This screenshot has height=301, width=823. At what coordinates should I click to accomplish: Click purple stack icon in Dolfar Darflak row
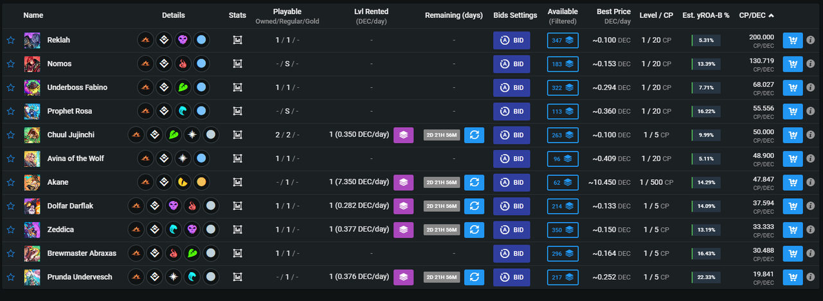(x=403, y=206)
